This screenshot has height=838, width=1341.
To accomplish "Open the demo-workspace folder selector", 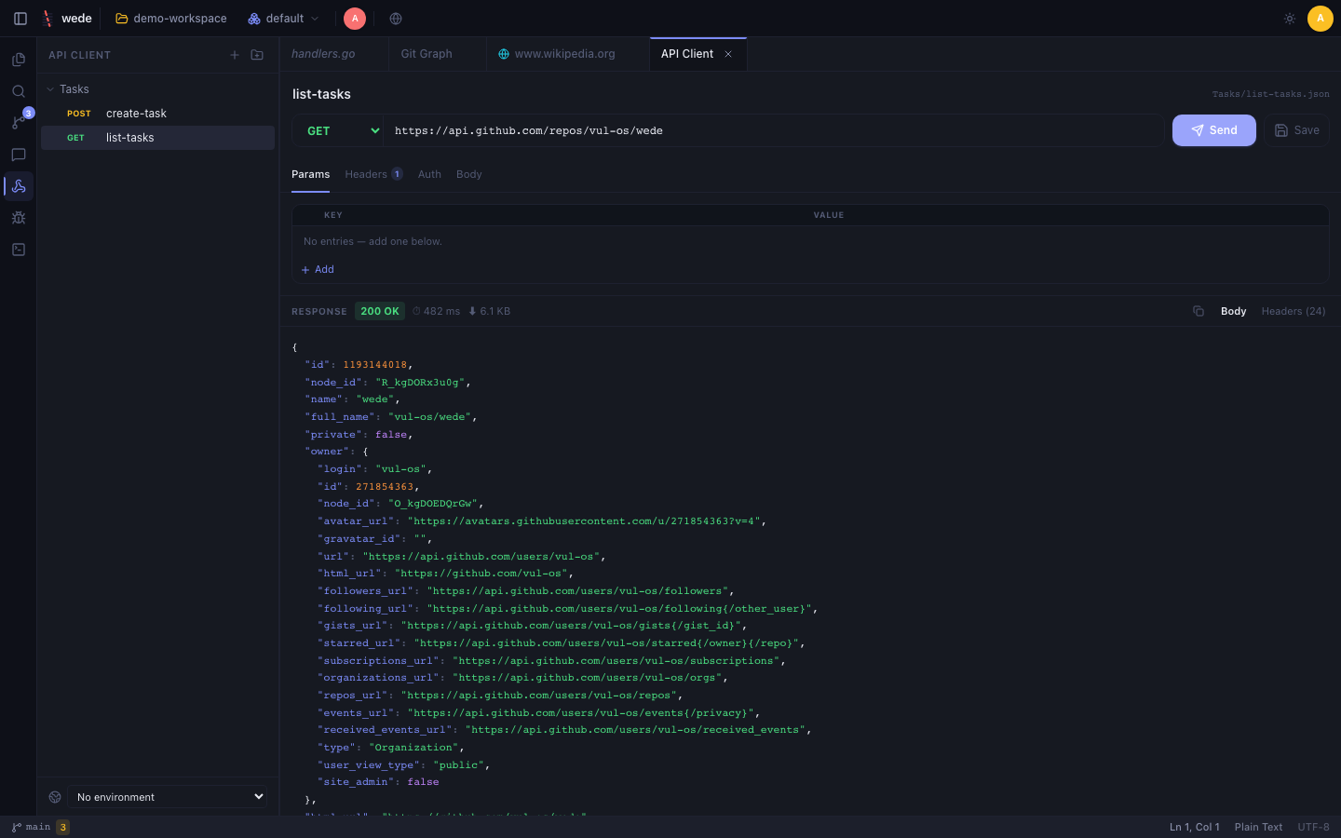I will click(x=171, y=19).
